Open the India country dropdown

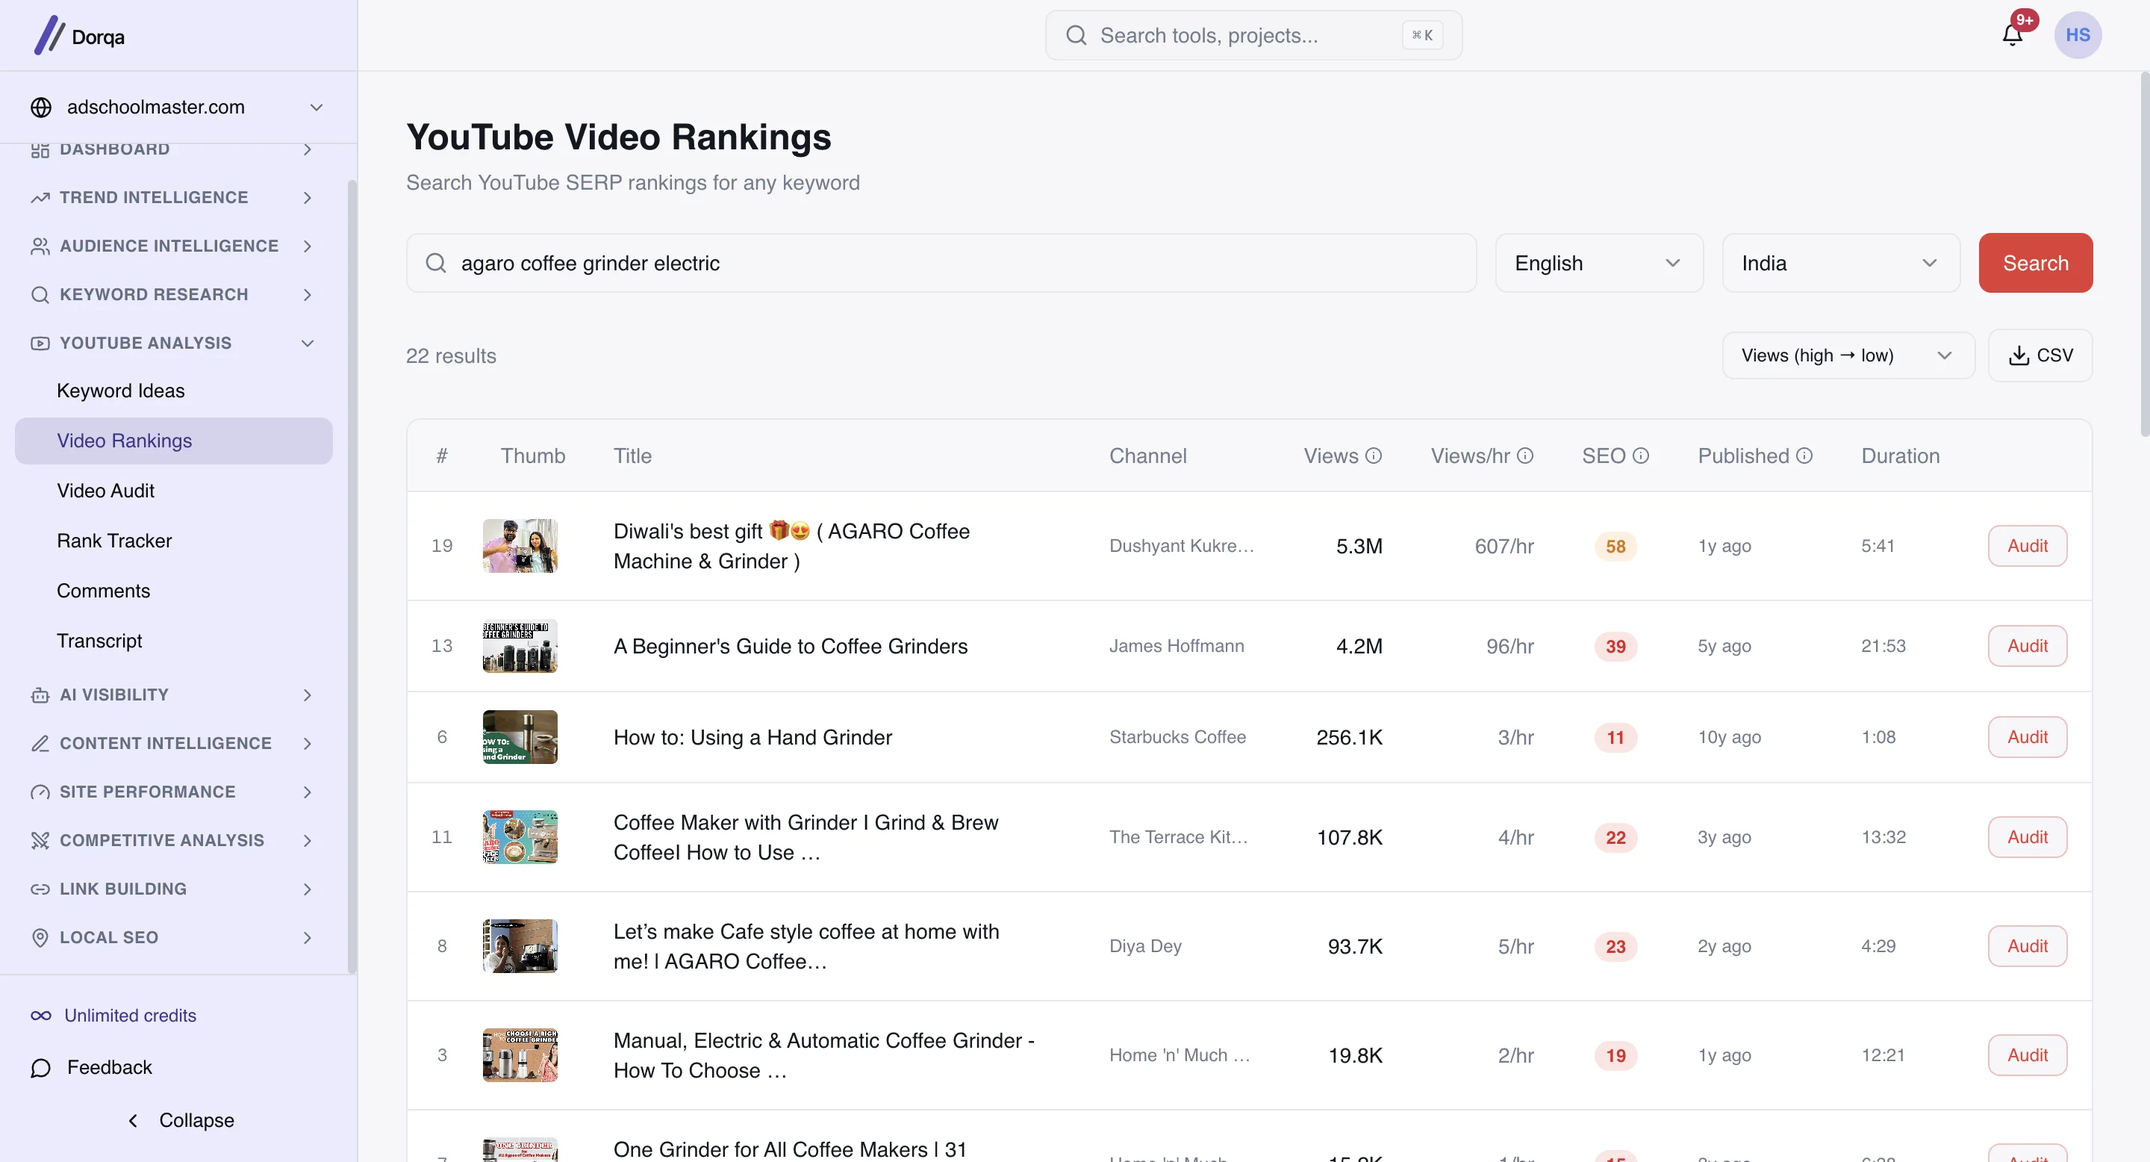(x=1841, y=263)
